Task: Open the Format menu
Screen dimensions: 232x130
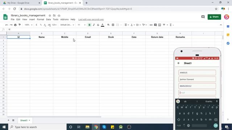Action: [40, 19]
